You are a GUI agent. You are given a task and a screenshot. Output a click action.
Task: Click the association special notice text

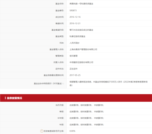click(x=109, y=84)
